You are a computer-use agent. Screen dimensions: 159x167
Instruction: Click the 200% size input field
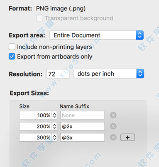(x=36, y=126)
